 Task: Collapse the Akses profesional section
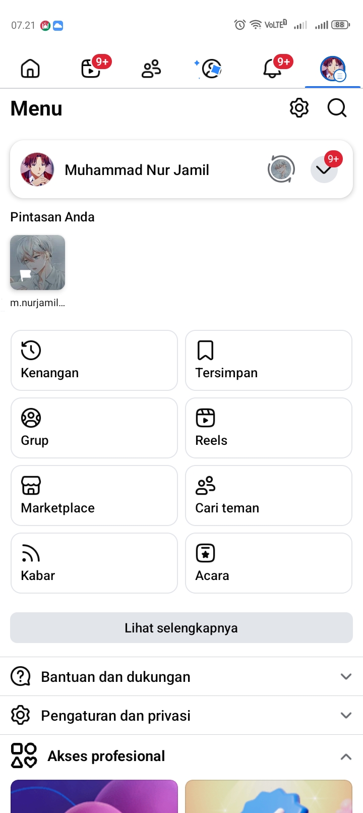pos(345,757)
